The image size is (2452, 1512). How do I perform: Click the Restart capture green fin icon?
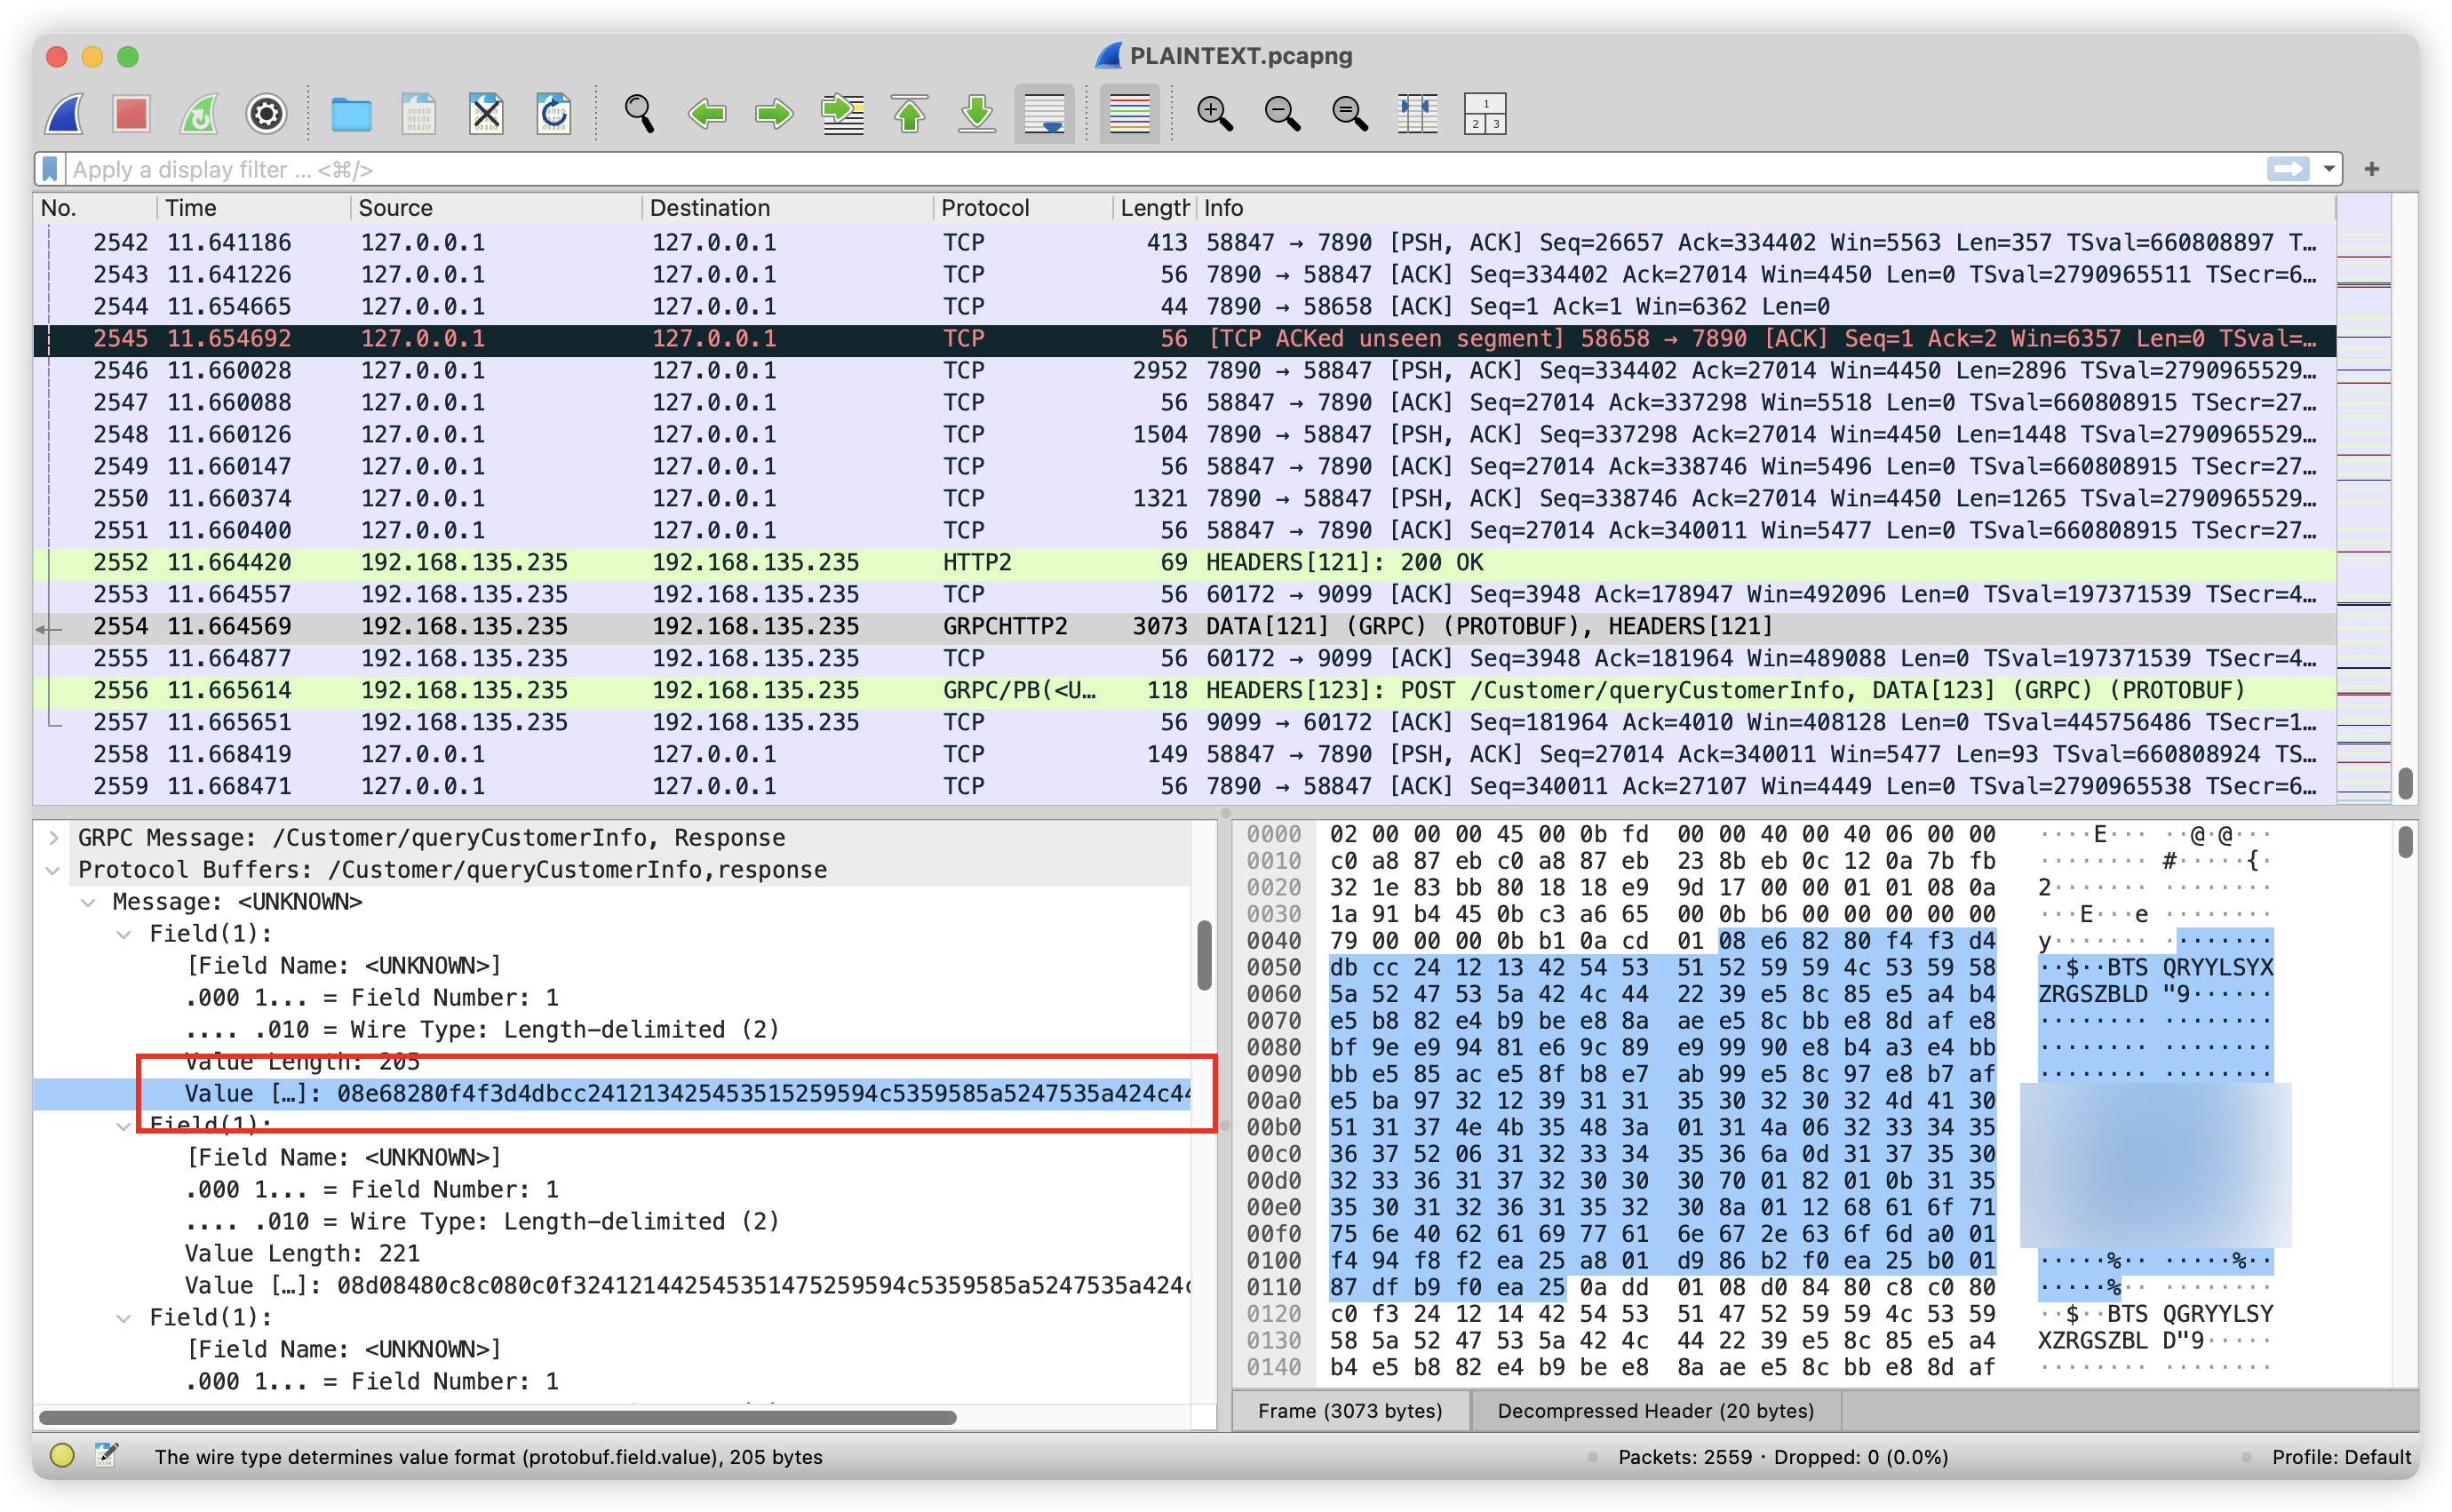[x=198, y=114]
